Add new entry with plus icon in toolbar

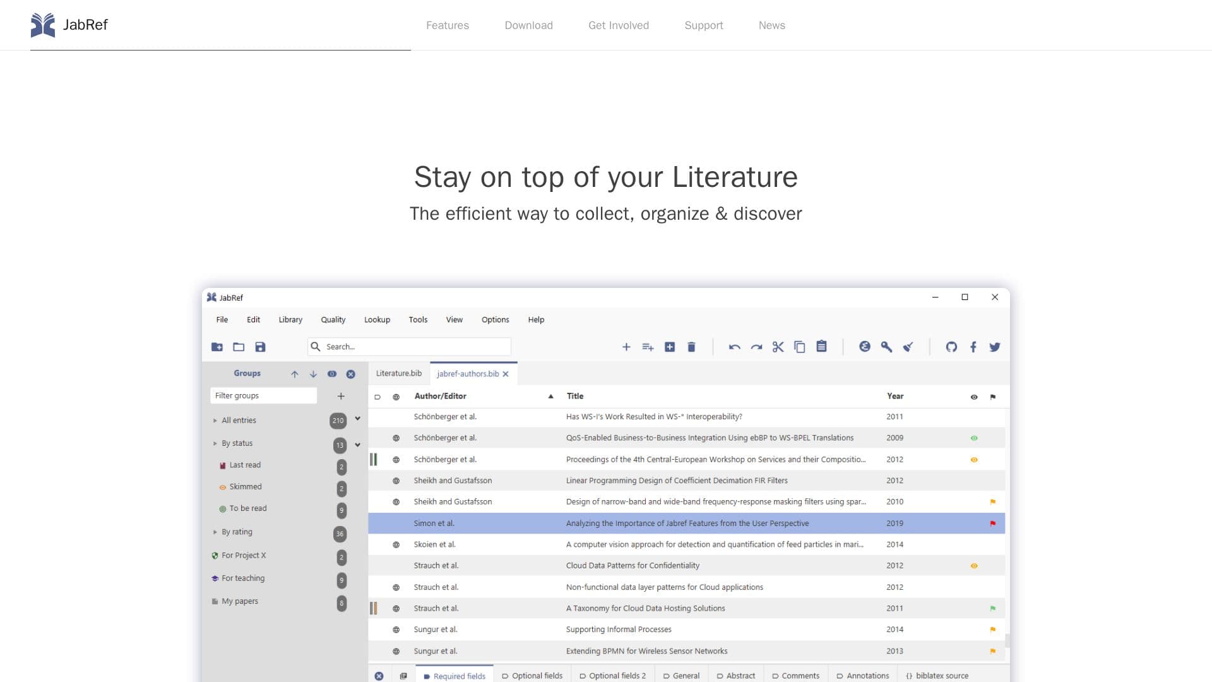coord(626,347)
